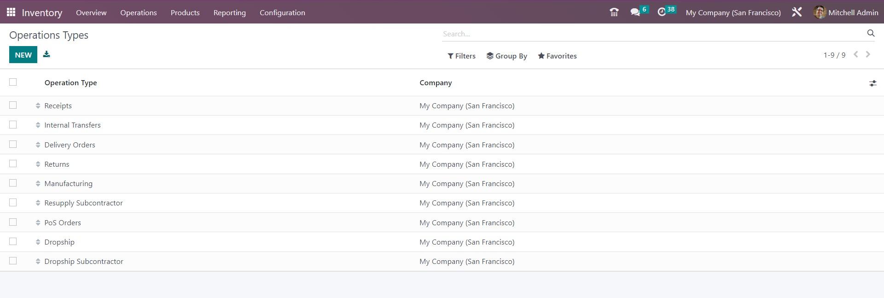Select the Manufacturing row checkbox
Viewport: 884px width, 298px height.
pyautogui.click(x=13, y=183)
